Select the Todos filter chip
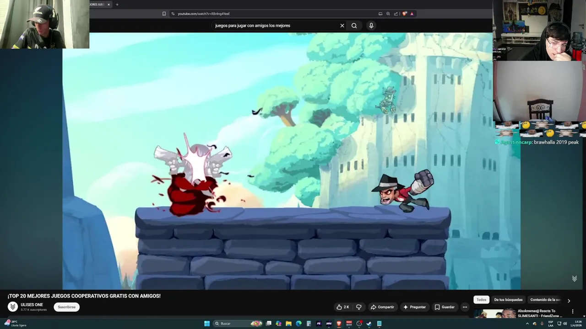This screenshot has height=329, width=586. point(481,300)
